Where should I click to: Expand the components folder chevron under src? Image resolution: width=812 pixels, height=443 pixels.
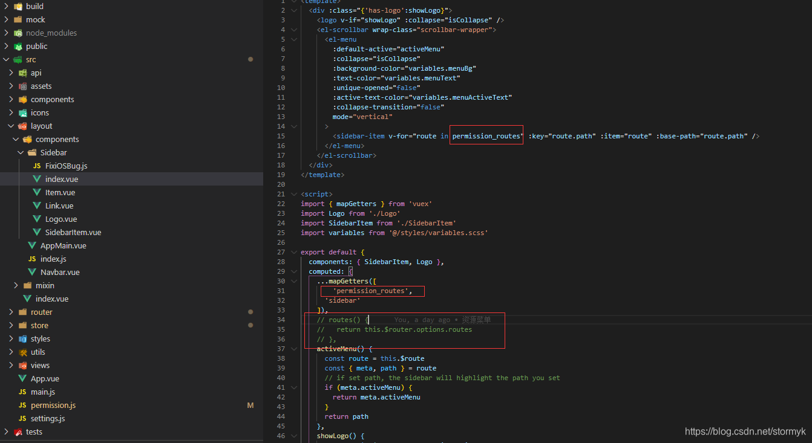11,99
